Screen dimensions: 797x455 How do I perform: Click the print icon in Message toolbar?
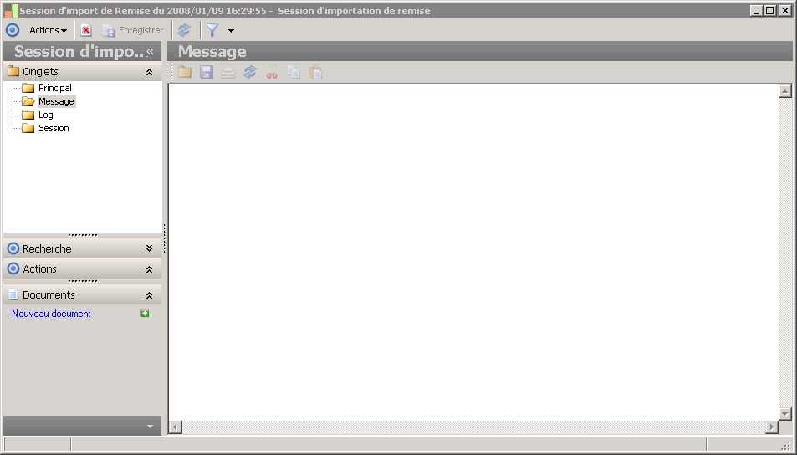pos(228,72)
